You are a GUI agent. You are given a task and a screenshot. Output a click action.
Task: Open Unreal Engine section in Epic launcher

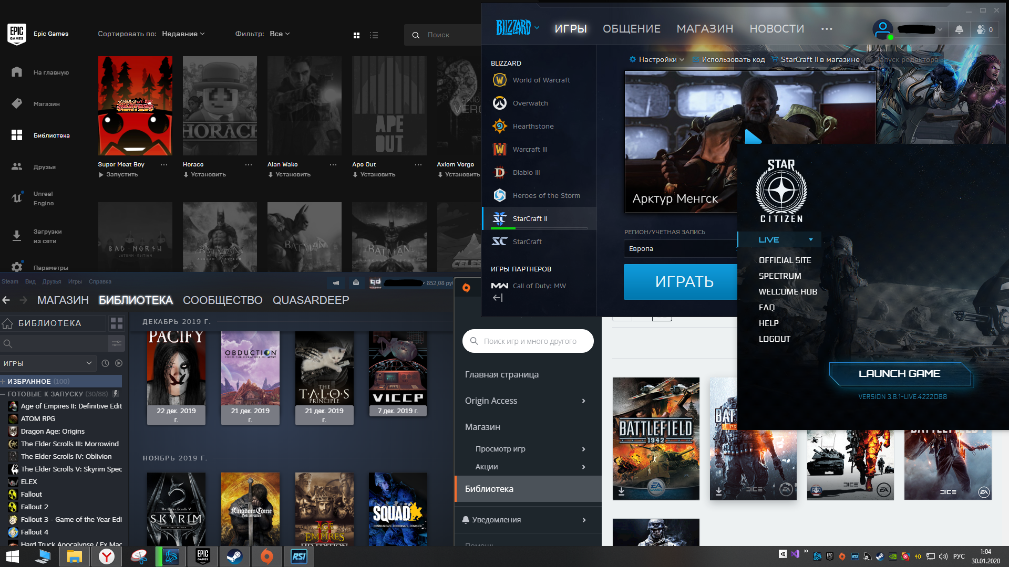click(43, 198)
